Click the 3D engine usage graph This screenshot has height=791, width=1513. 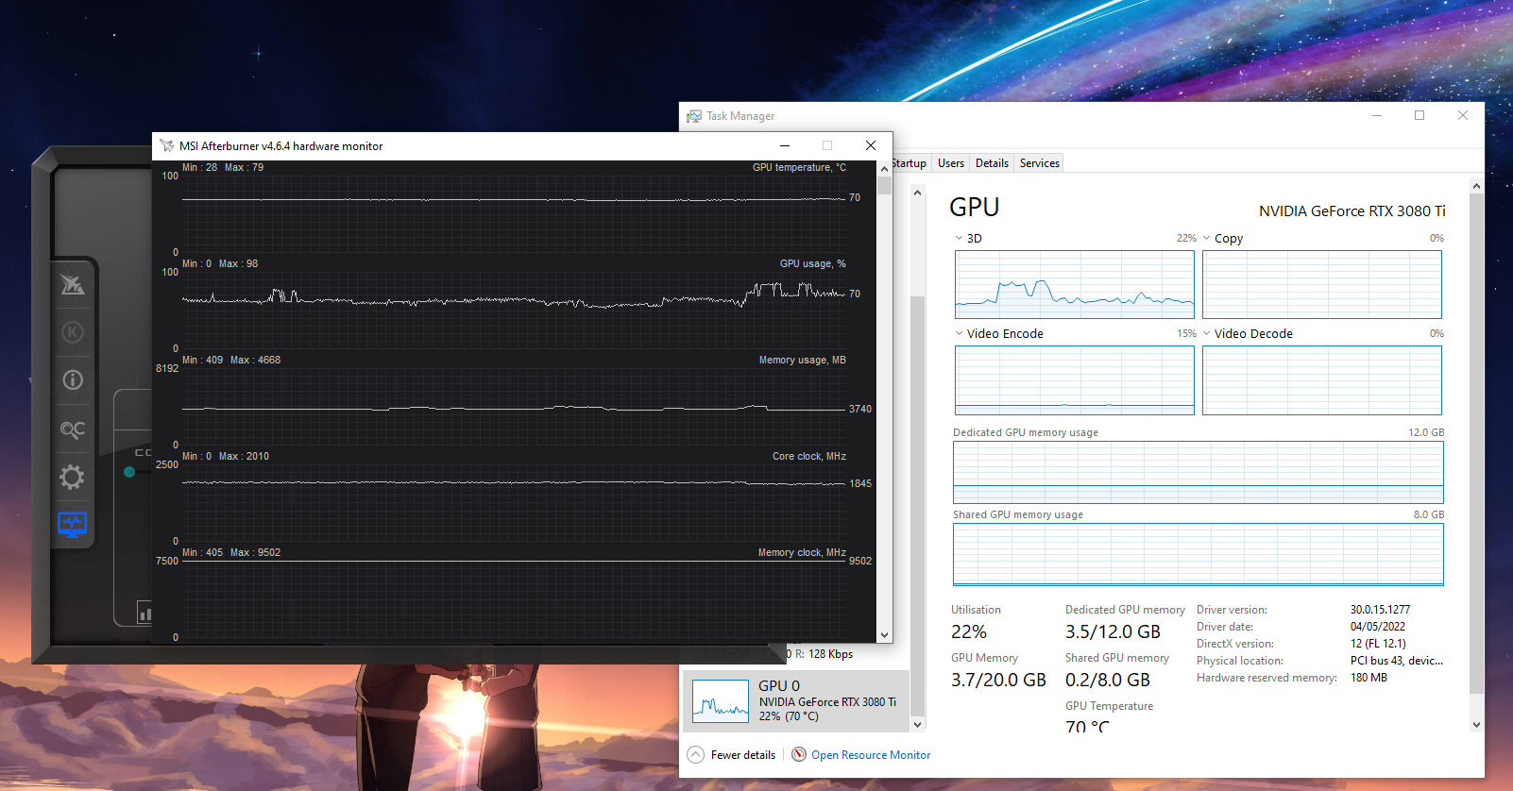tap(1075, 284)
